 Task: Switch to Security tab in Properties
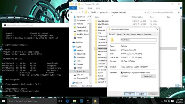(x=126, y=34)
